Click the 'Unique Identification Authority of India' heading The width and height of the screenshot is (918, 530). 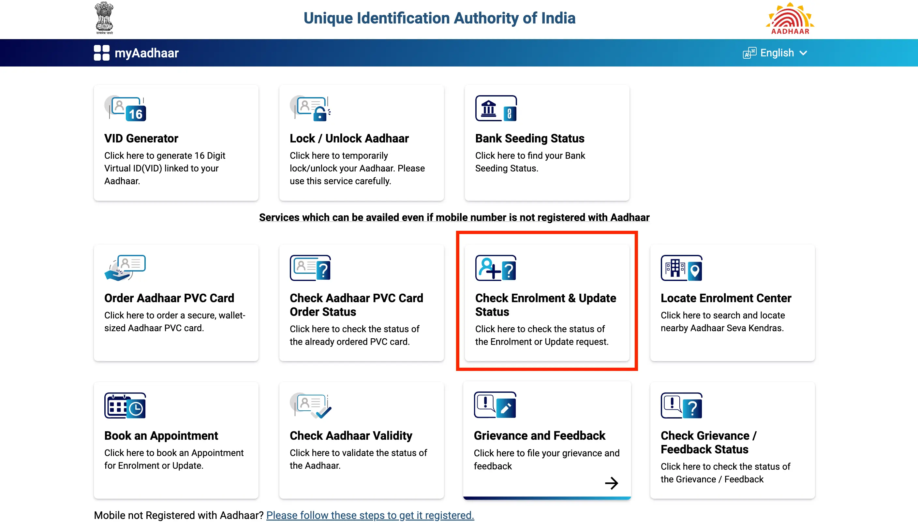click(439, 18)
